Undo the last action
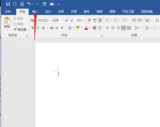 (29, 4)
